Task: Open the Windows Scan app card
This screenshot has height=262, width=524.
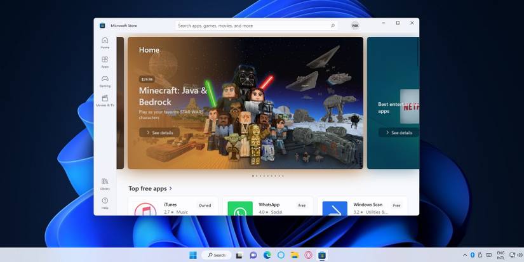Action: [363, 206]
